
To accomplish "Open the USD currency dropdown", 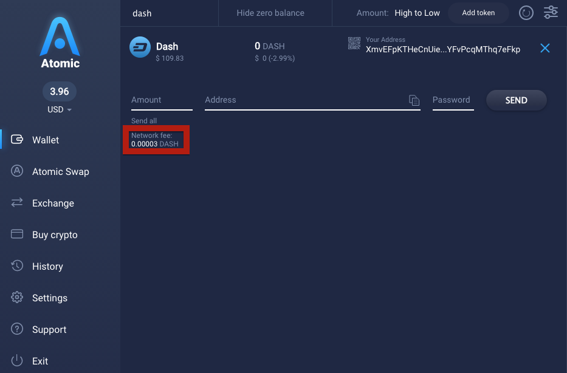I will click(x=60, y=109).
